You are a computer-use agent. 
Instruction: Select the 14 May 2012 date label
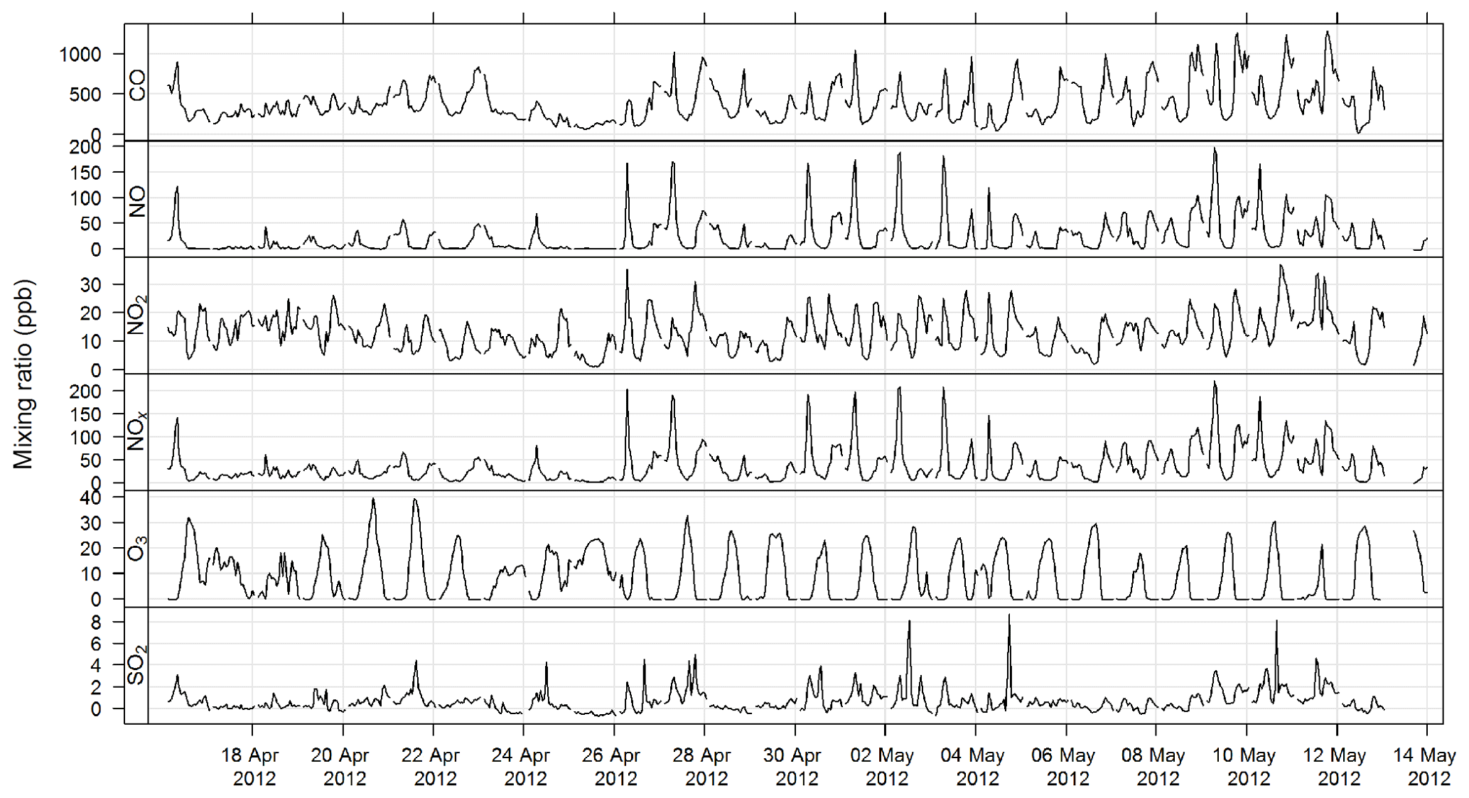click(x=1426, y=767)
